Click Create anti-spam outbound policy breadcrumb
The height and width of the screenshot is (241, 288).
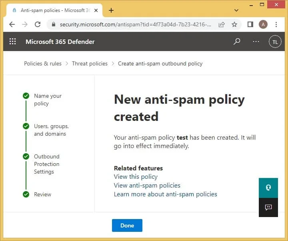pos(160,63)
